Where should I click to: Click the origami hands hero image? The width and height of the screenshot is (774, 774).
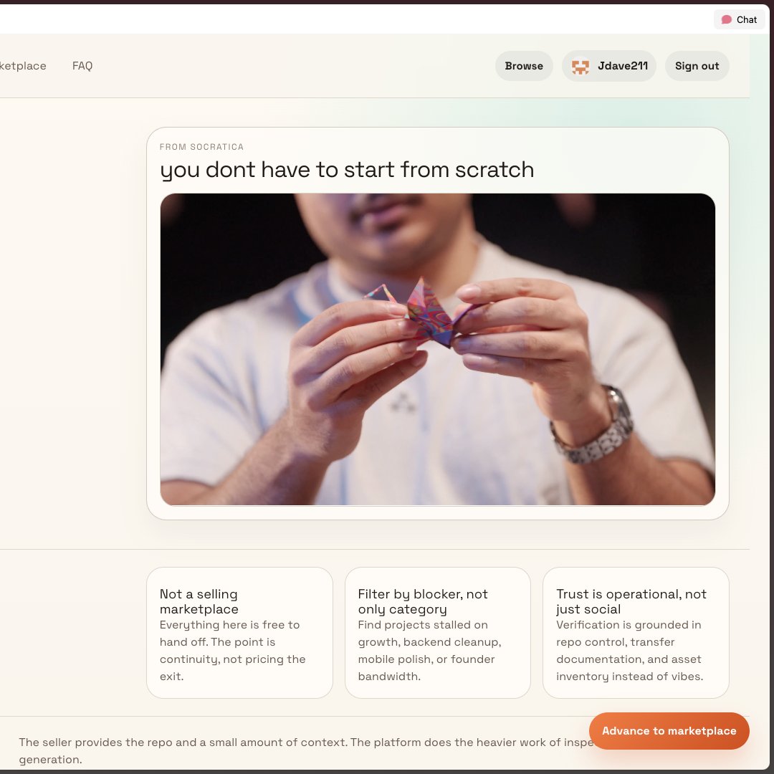coord(437,349)
